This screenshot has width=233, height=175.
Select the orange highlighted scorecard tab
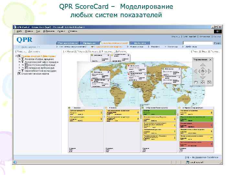(115, 43)
